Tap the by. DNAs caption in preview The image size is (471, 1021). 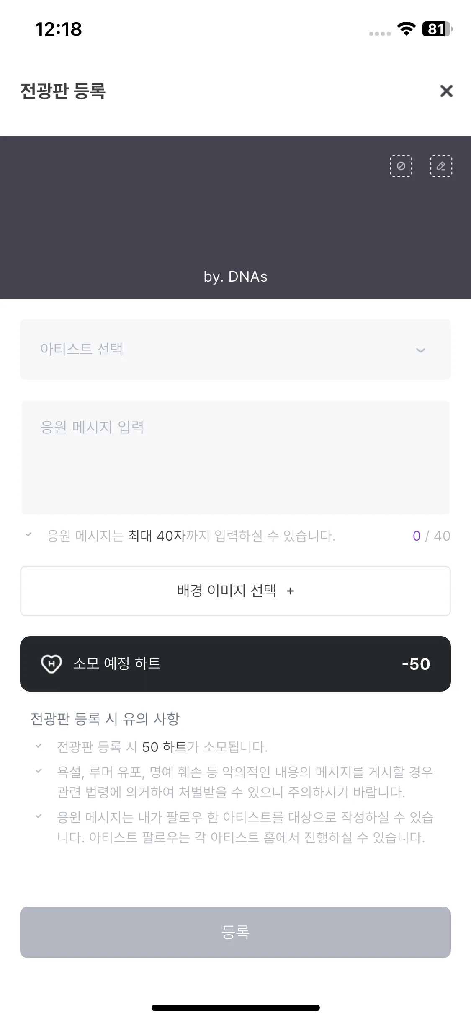pyautogui.click(x=235, y=277)
